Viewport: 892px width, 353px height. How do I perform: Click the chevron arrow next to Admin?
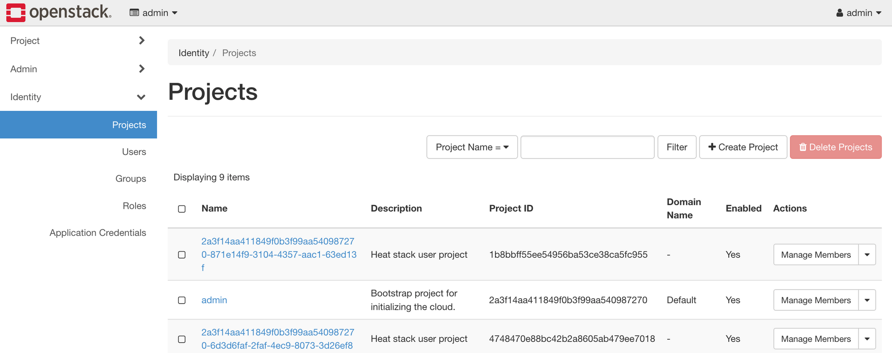[x=142, y=69]
